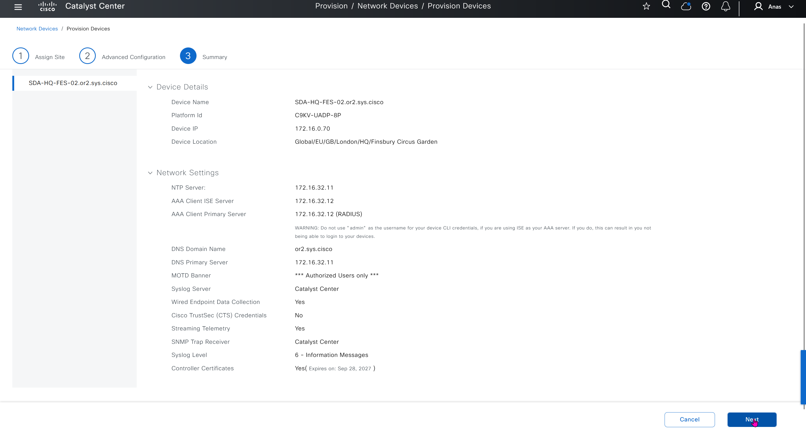Click the Network Devices breadcrumb link

click(x=37, y=29)
